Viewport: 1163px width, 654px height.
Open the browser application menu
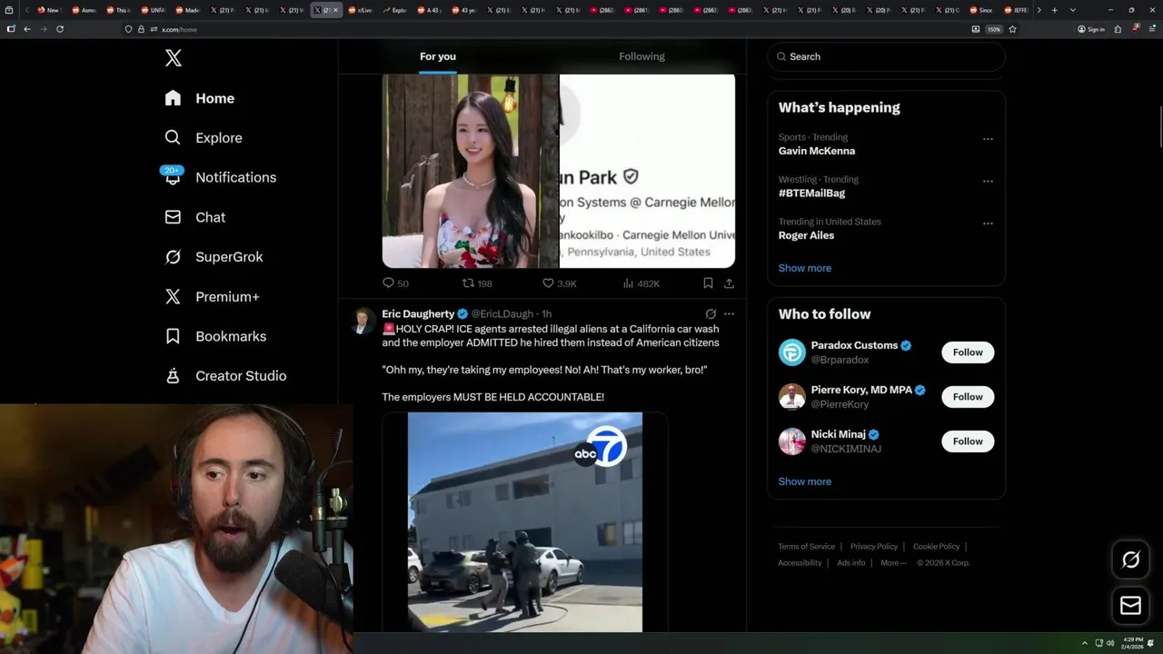point(1150,29)
